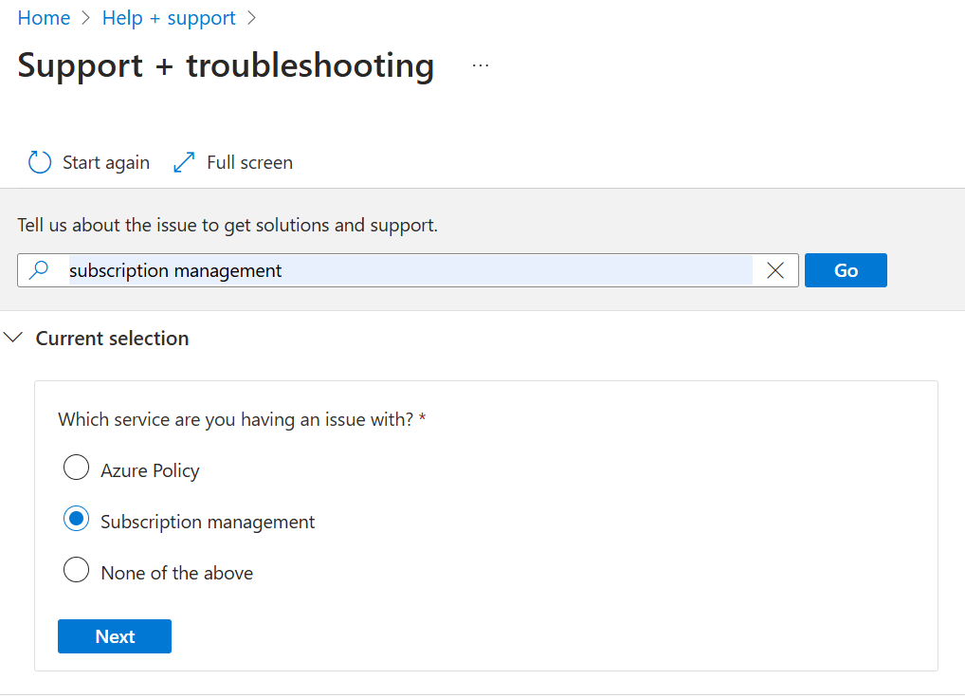Choose the None of the above radio button
Image resolution: width=965 pixels, height=698 pixels.
(x=76, y=570)
